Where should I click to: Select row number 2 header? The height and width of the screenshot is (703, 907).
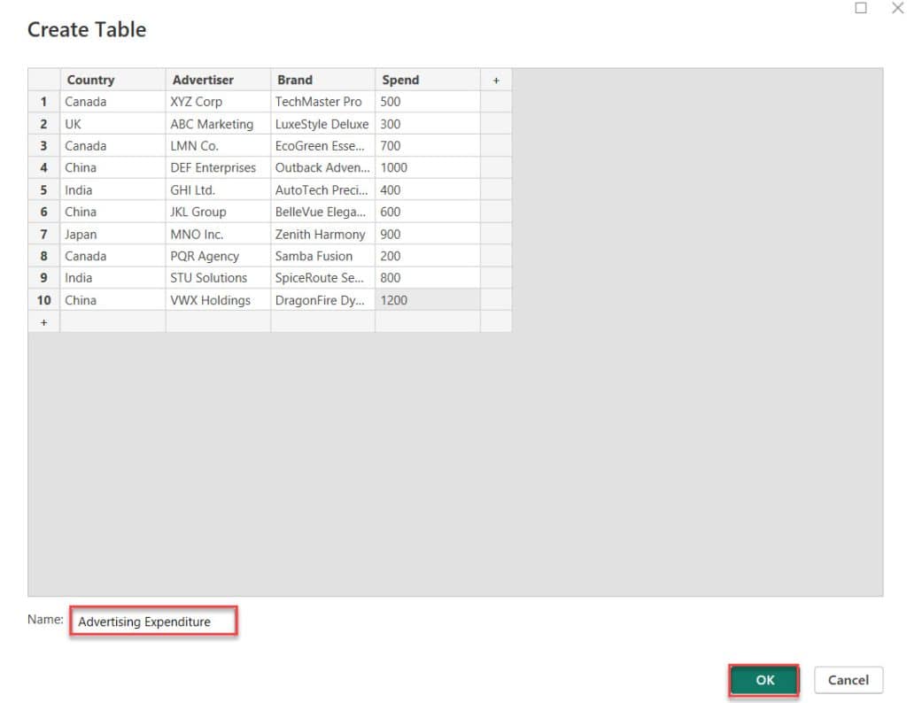[x=44, y=124]
